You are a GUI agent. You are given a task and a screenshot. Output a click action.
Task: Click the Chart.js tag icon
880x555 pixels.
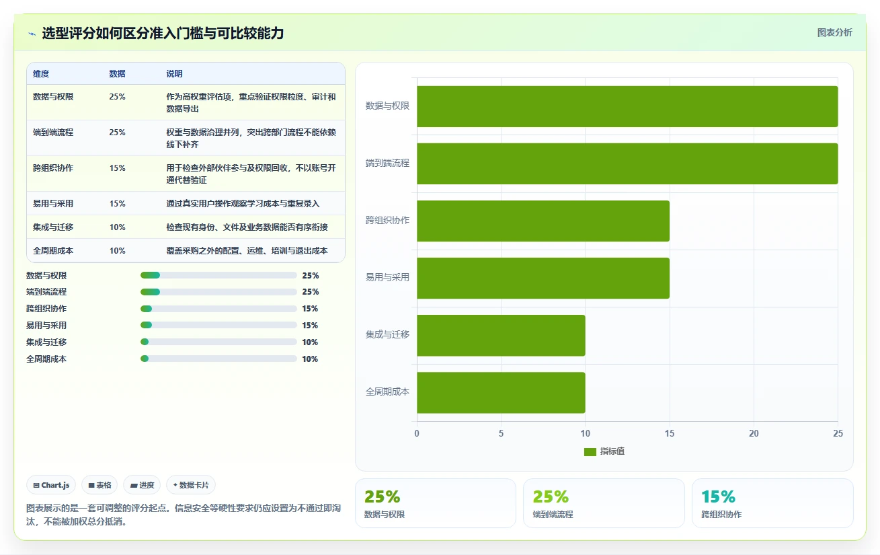click(36, 485)
